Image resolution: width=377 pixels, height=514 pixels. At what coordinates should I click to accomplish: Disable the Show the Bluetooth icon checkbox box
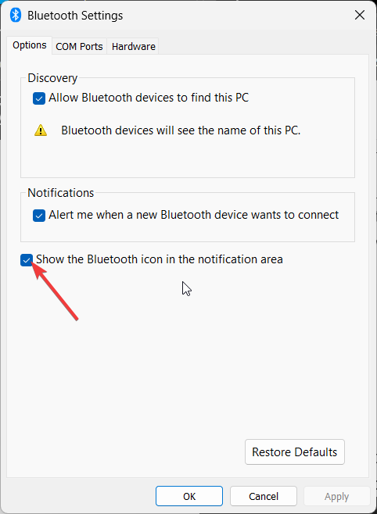pyautogui.click(x=27, y=260)
